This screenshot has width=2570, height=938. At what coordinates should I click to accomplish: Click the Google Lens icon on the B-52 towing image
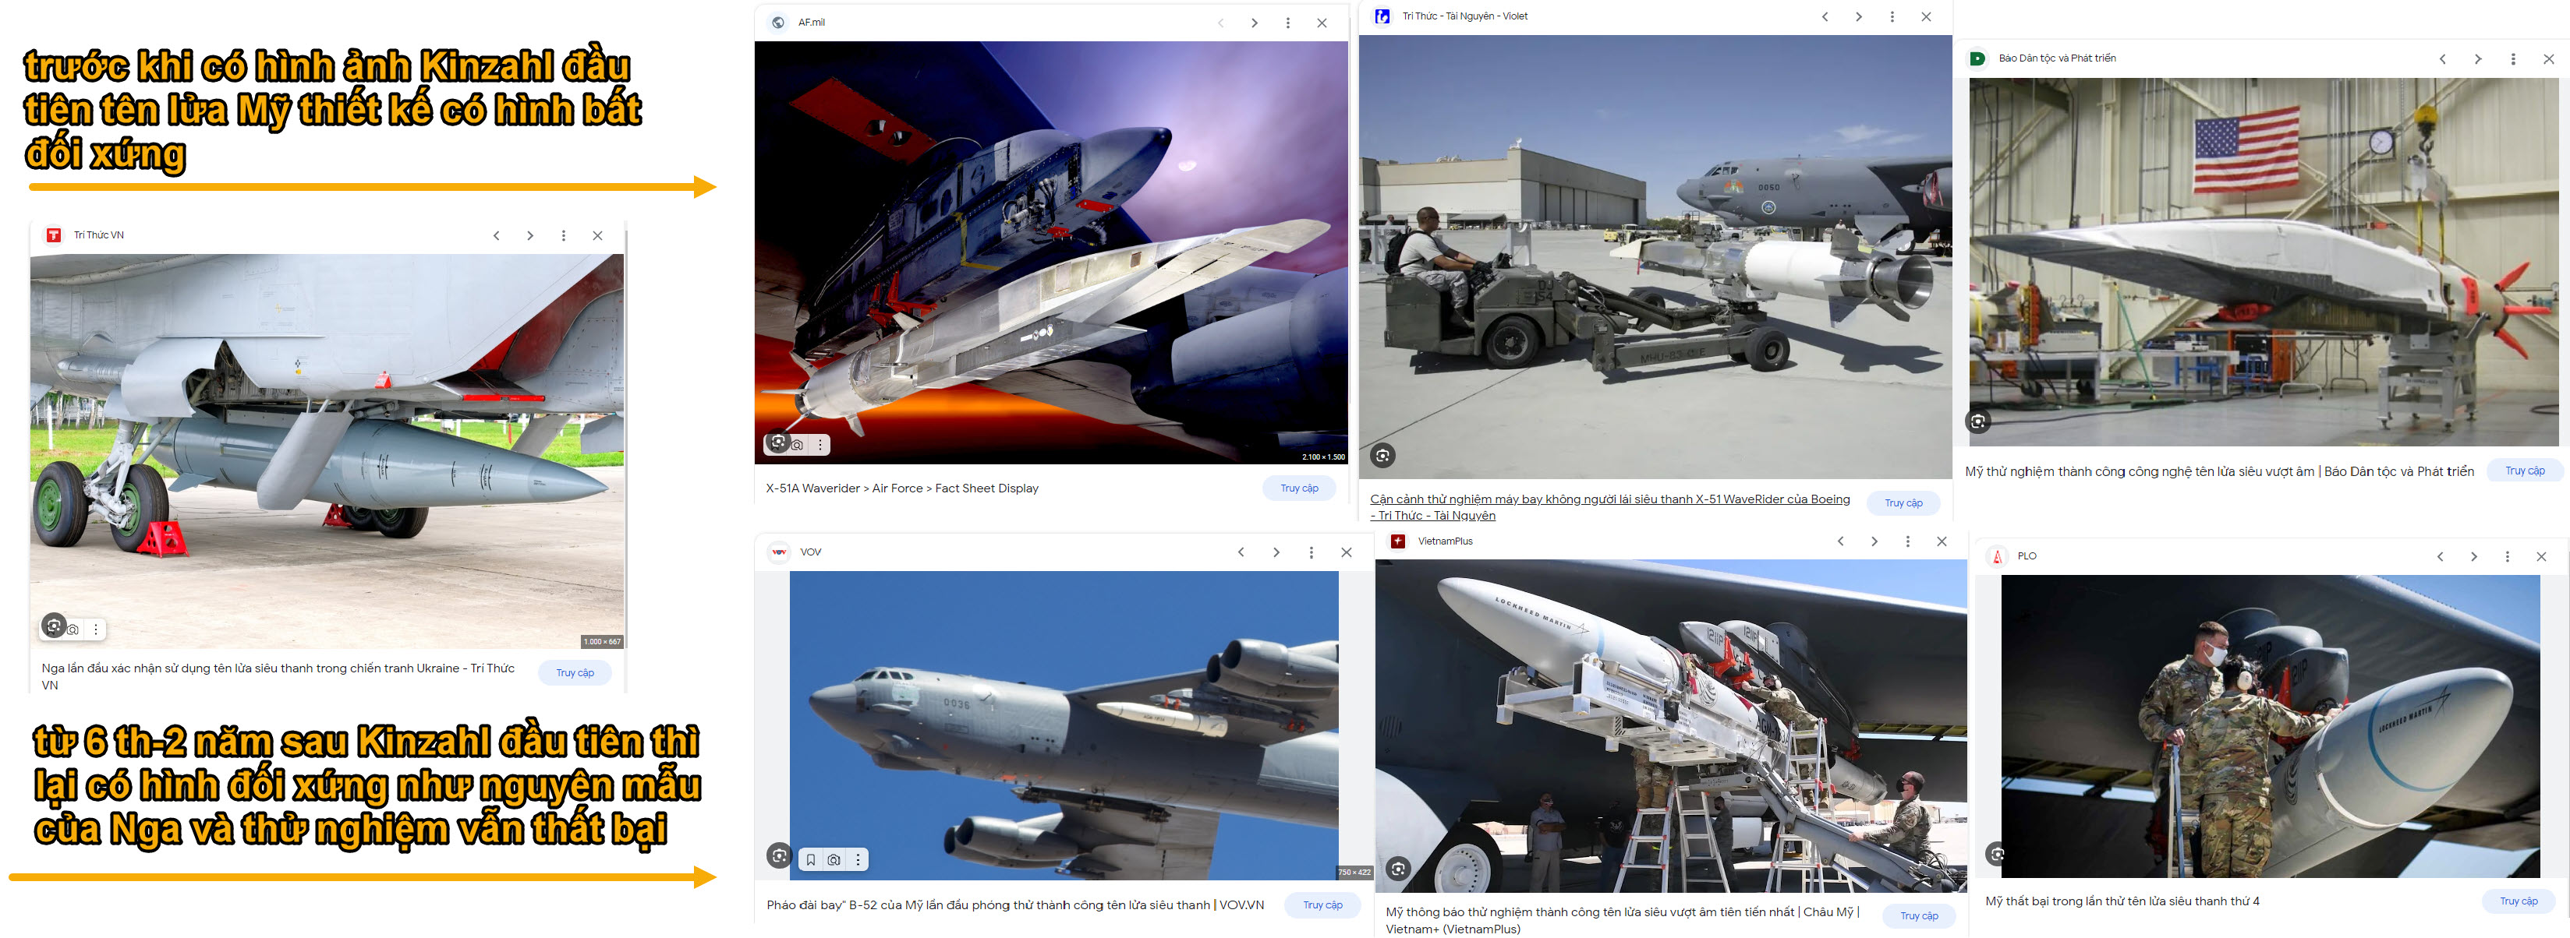[1382, 456]
